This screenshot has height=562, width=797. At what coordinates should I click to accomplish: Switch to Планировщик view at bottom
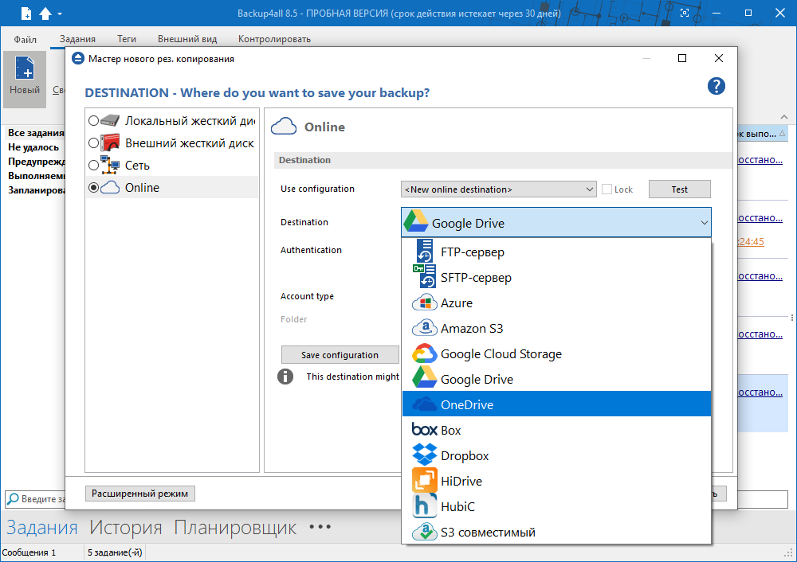pos(235,528)
